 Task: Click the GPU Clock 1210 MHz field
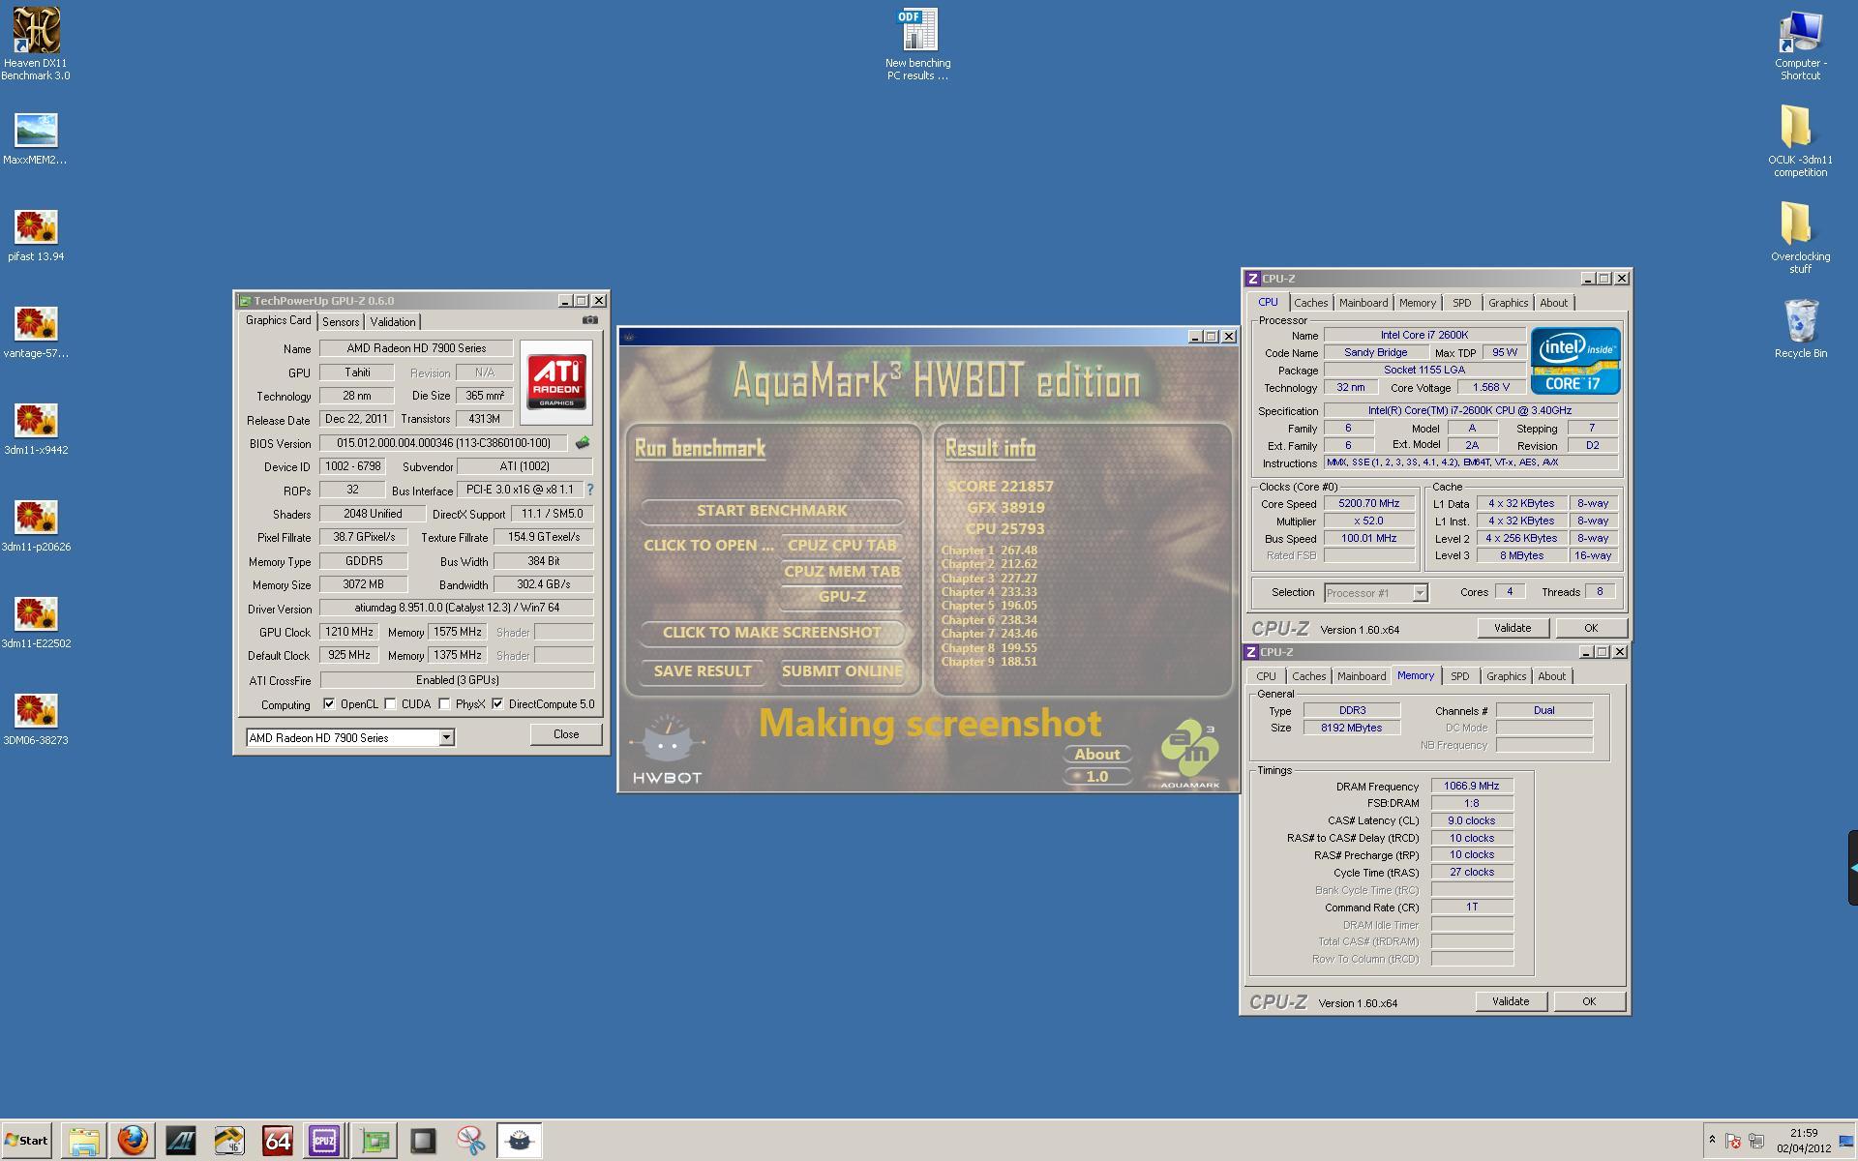349,632
